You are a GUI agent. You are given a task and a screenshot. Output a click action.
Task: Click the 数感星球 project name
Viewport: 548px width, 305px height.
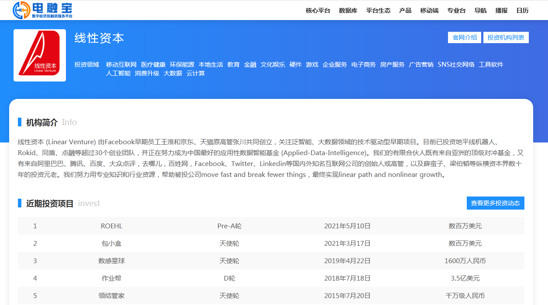coord(111,261)
